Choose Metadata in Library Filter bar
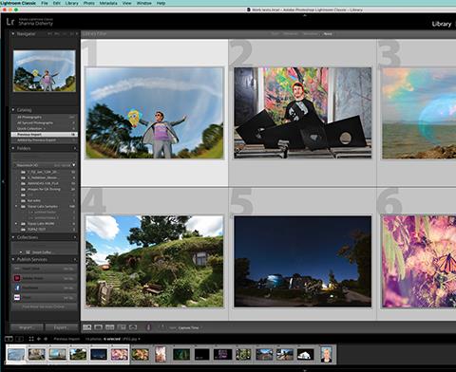This screenshot has height=372, width=456. [310, 33]
